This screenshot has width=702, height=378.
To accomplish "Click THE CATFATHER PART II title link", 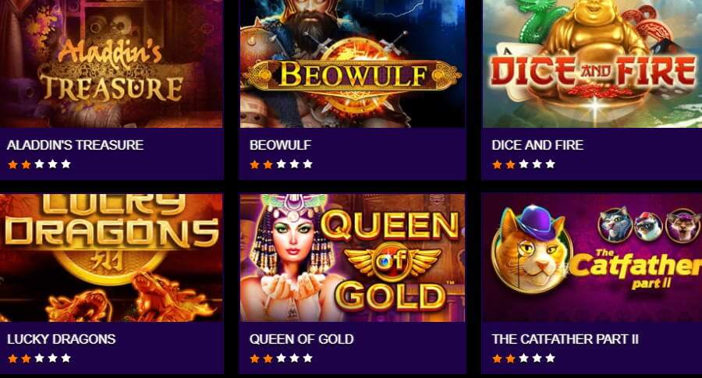I will 565,339.
